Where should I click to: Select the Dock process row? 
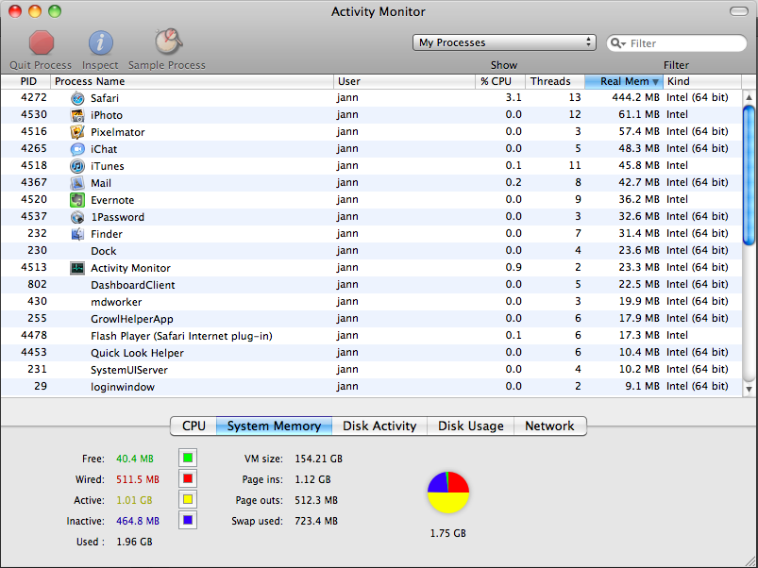[371, 251]
